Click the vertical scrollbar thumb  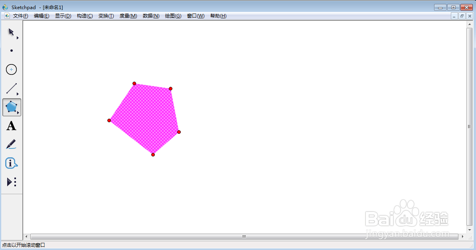469,127
